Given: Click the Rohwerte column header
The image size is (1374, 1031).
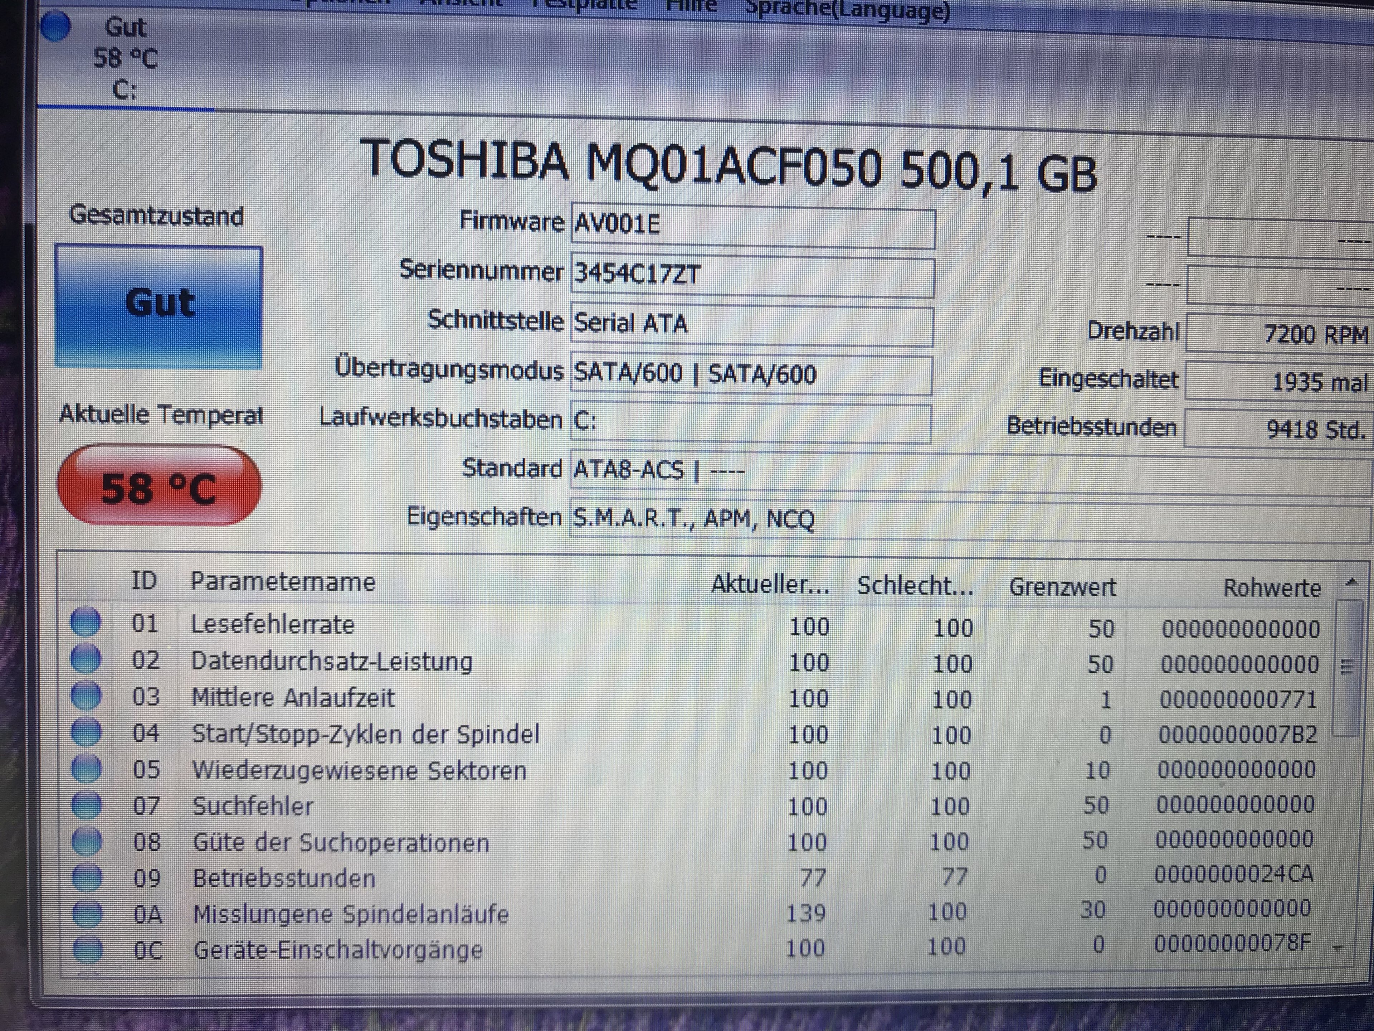Looking at the screenshot, I should (x=1271, y=588).
